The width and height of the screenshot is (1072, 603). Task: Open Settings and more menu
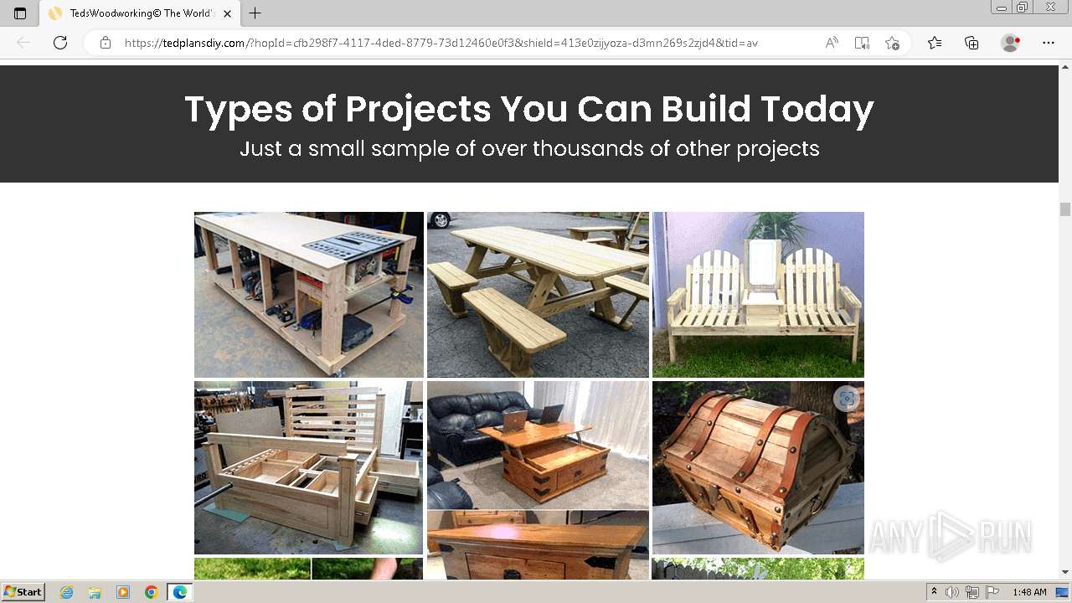pos(1049,43)
